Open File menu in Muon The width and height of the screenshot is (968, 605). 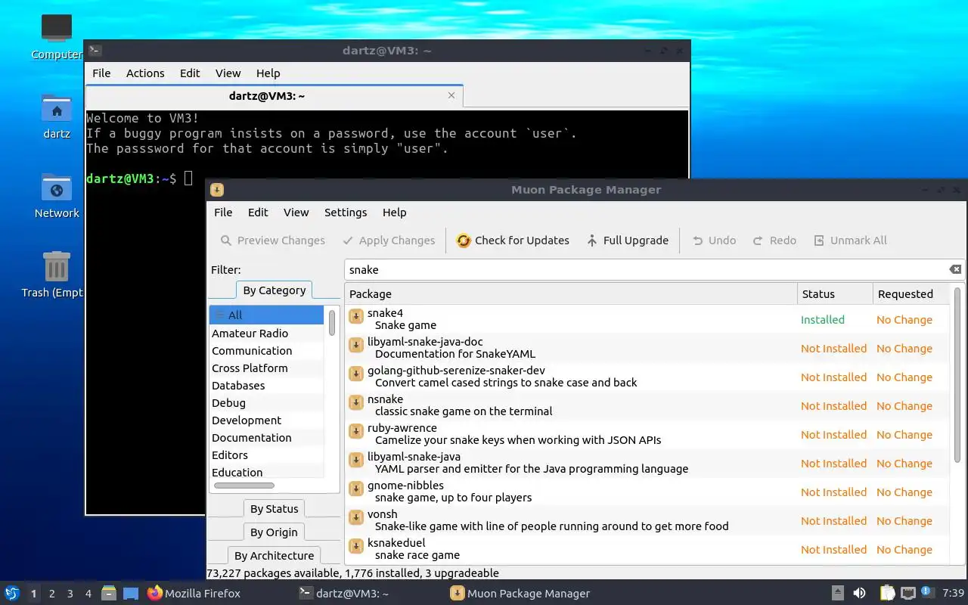[x=223, y=213]
